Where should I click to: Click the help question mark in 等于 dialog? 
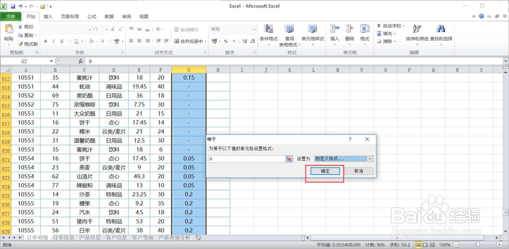coord(350,139)
